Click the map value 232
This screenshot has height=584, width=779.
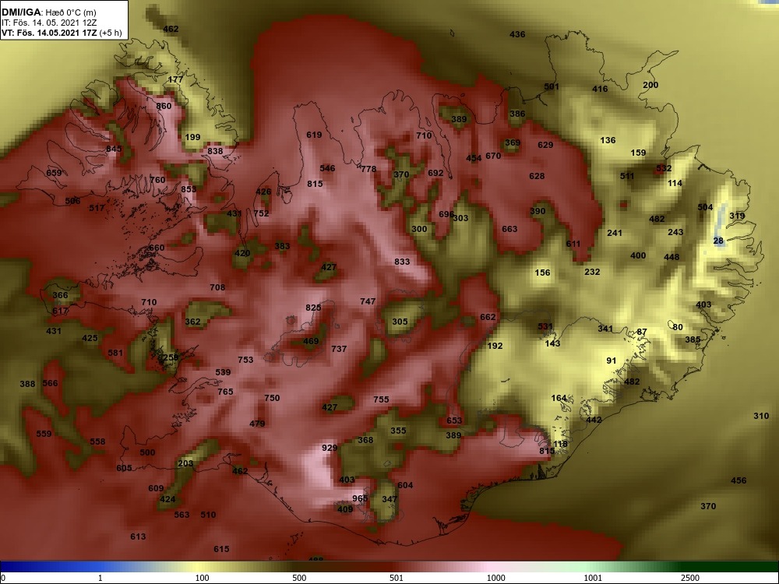(592, 272)
